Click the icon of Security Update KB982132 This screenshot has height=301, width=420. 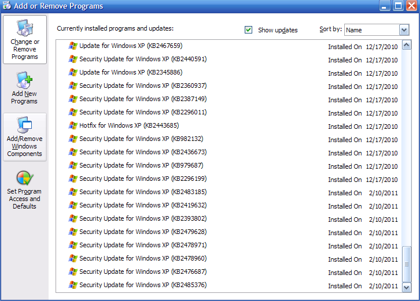(x=72, y=139)
